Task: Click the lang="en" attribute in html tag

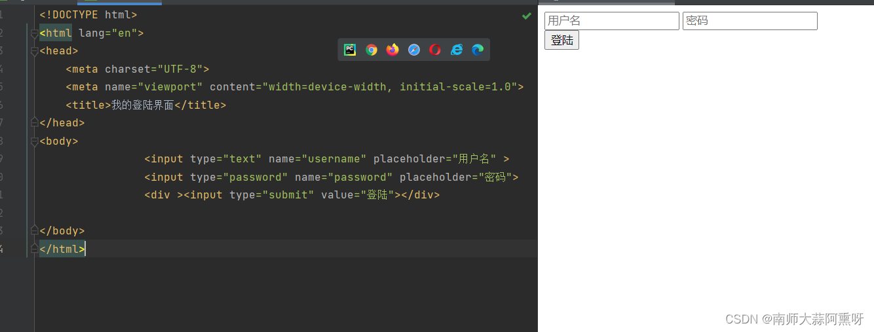Action: click(107, 33)
